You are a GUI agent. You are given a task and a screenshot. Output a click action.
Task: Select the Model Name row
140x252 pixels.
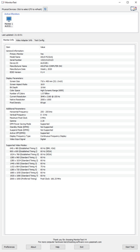tap(70, 57)
